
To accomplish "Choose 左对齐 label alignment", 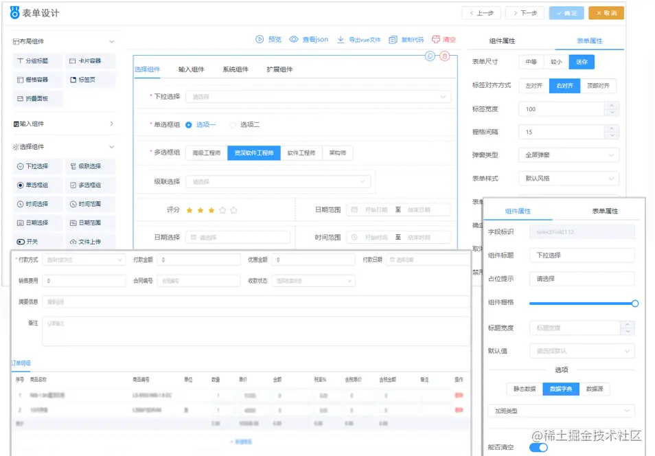I will (x=534, y=86).
